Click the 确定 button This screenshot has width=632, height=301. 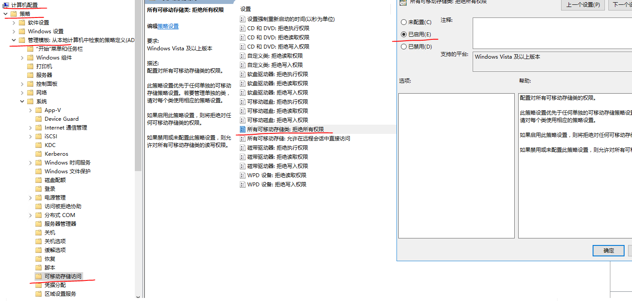click(608, 251)
